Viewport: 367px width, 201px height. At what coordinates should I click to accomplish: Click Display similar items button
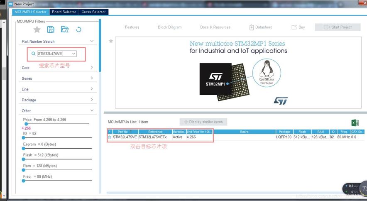click(203, 122)
